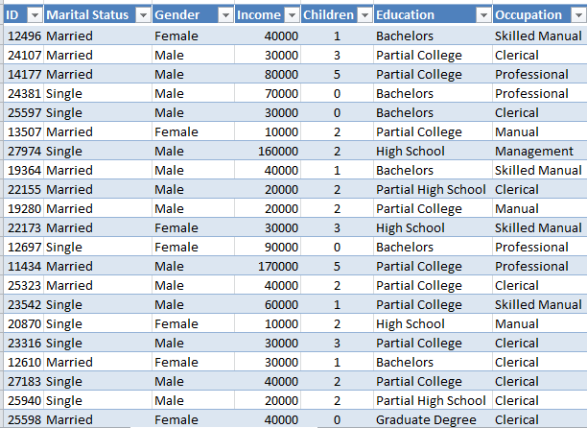Click the cell with ID 25598
587x428 pixels.
23,419
